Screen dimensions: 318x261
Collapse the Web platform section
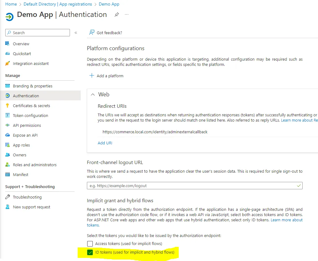click(x=93, y=94)
